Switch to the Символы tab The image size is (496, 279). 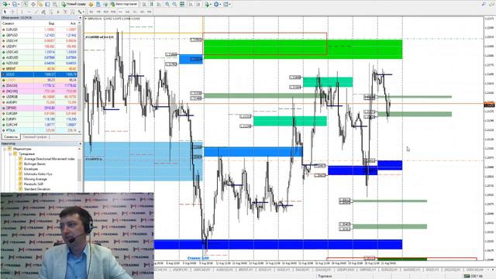tap(10, 137)
